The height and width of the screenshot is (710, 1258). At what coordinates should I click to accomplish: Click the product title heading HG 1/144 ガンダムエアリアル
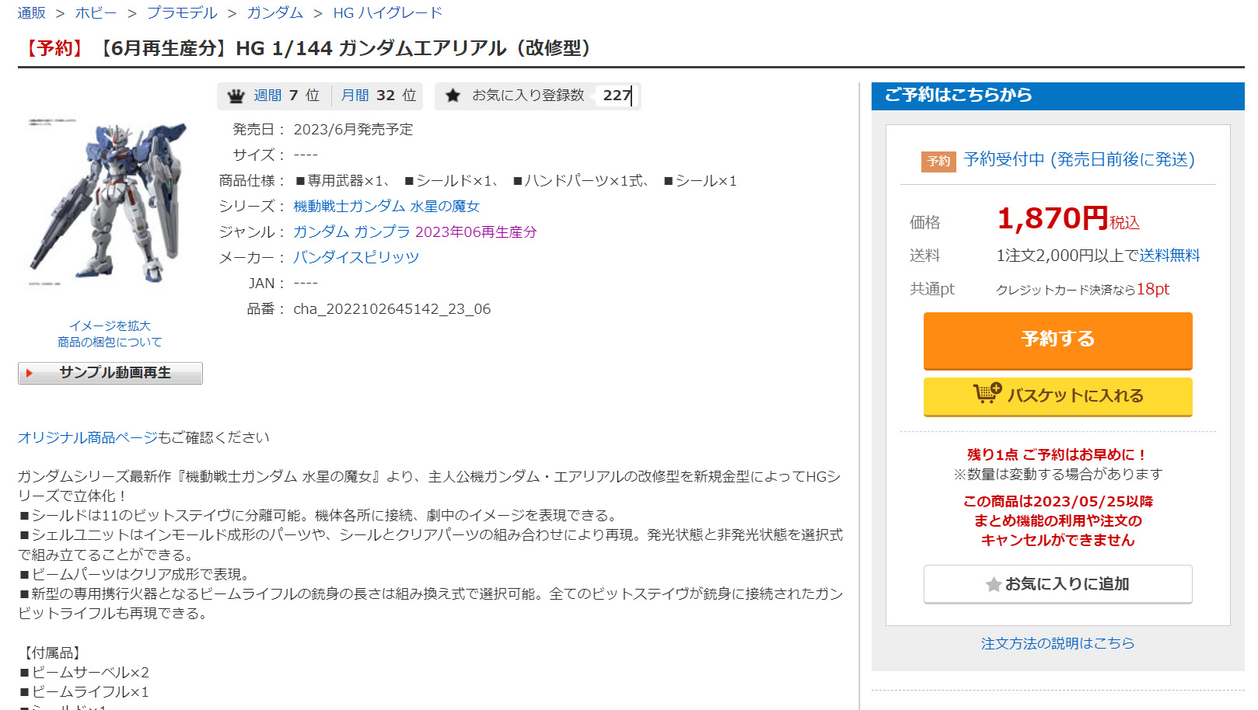point(372,48)
